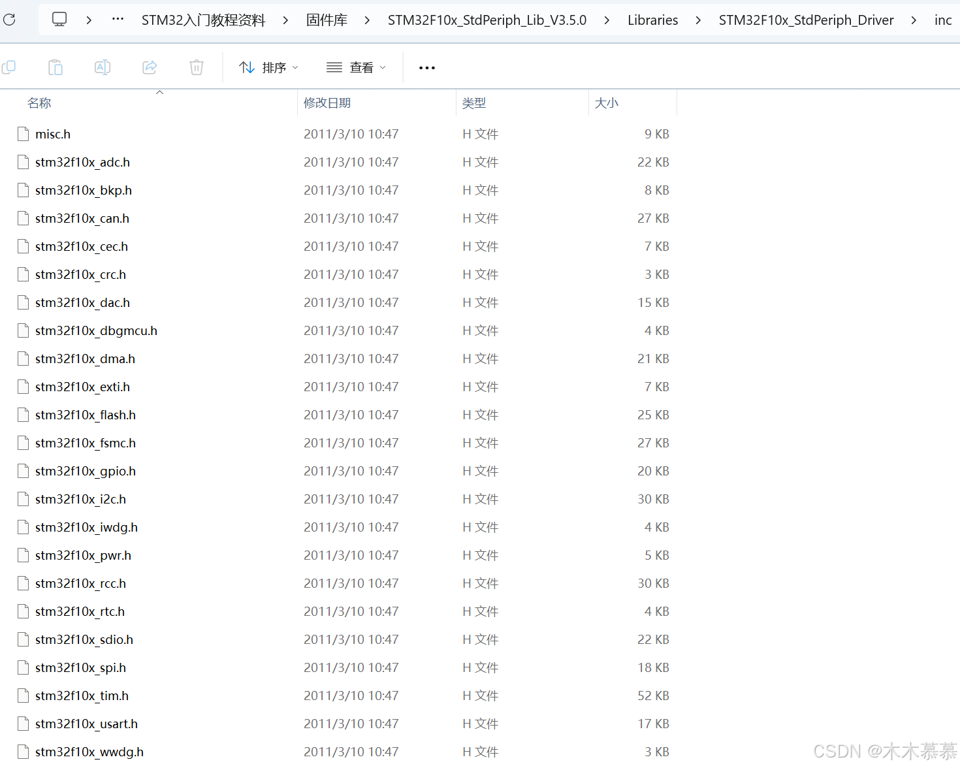Image resolution: width=960 pixels, height=768 pixels.
Task: Click the inc folder in breadcrumb
Action: pyautogui.click(x=943, y=20)
